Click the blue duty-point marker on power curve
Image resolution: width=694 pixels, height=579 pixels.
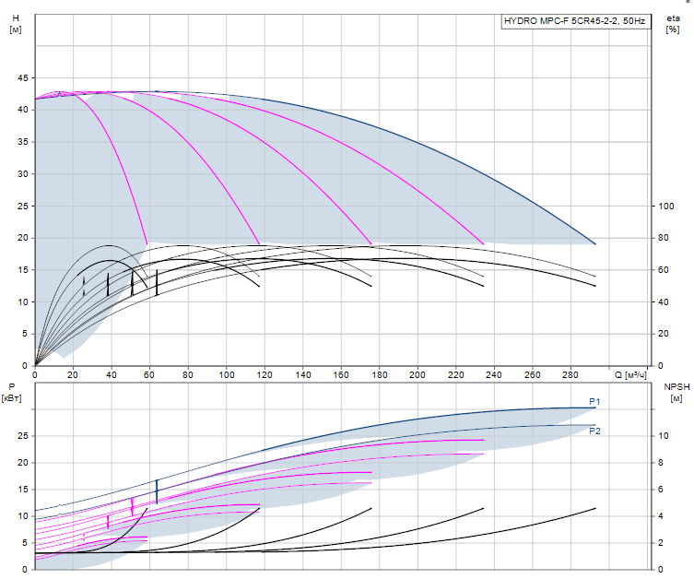(x=157, y=491)
